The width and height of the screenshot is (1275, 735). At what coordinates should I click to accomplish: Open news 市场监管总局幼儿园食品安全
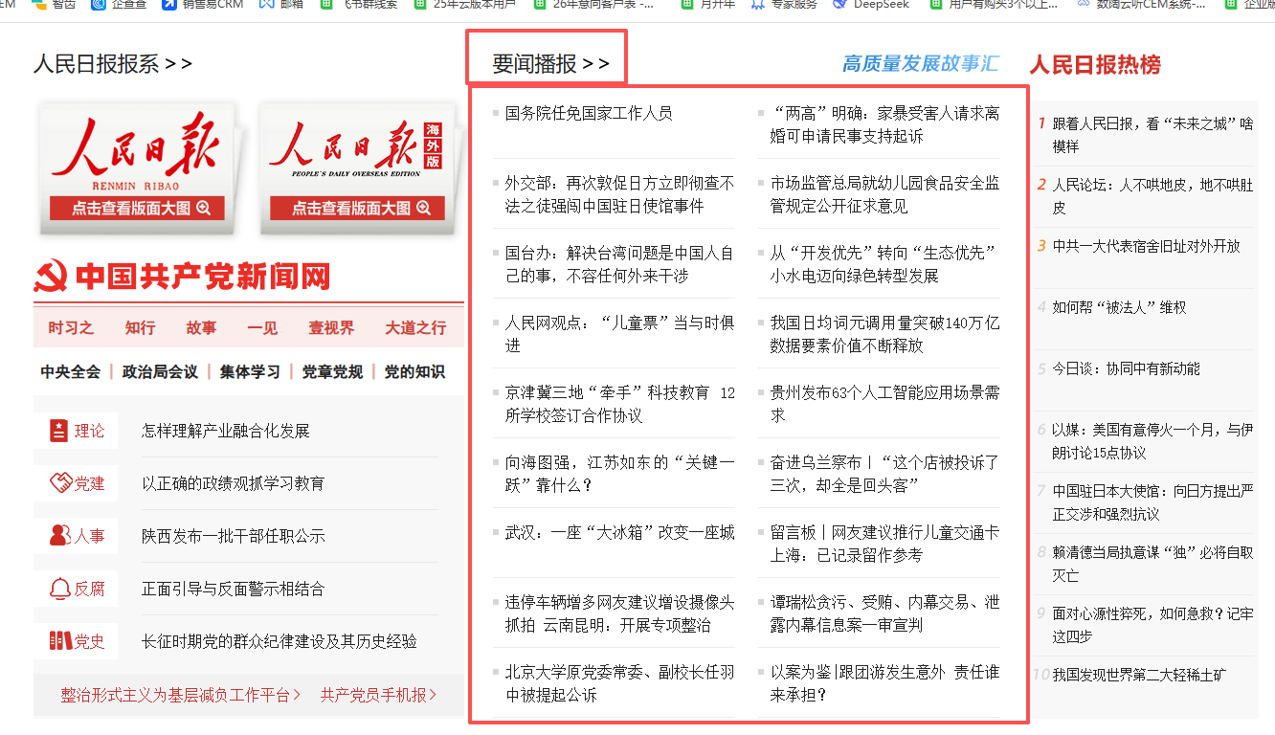point(884,194)
